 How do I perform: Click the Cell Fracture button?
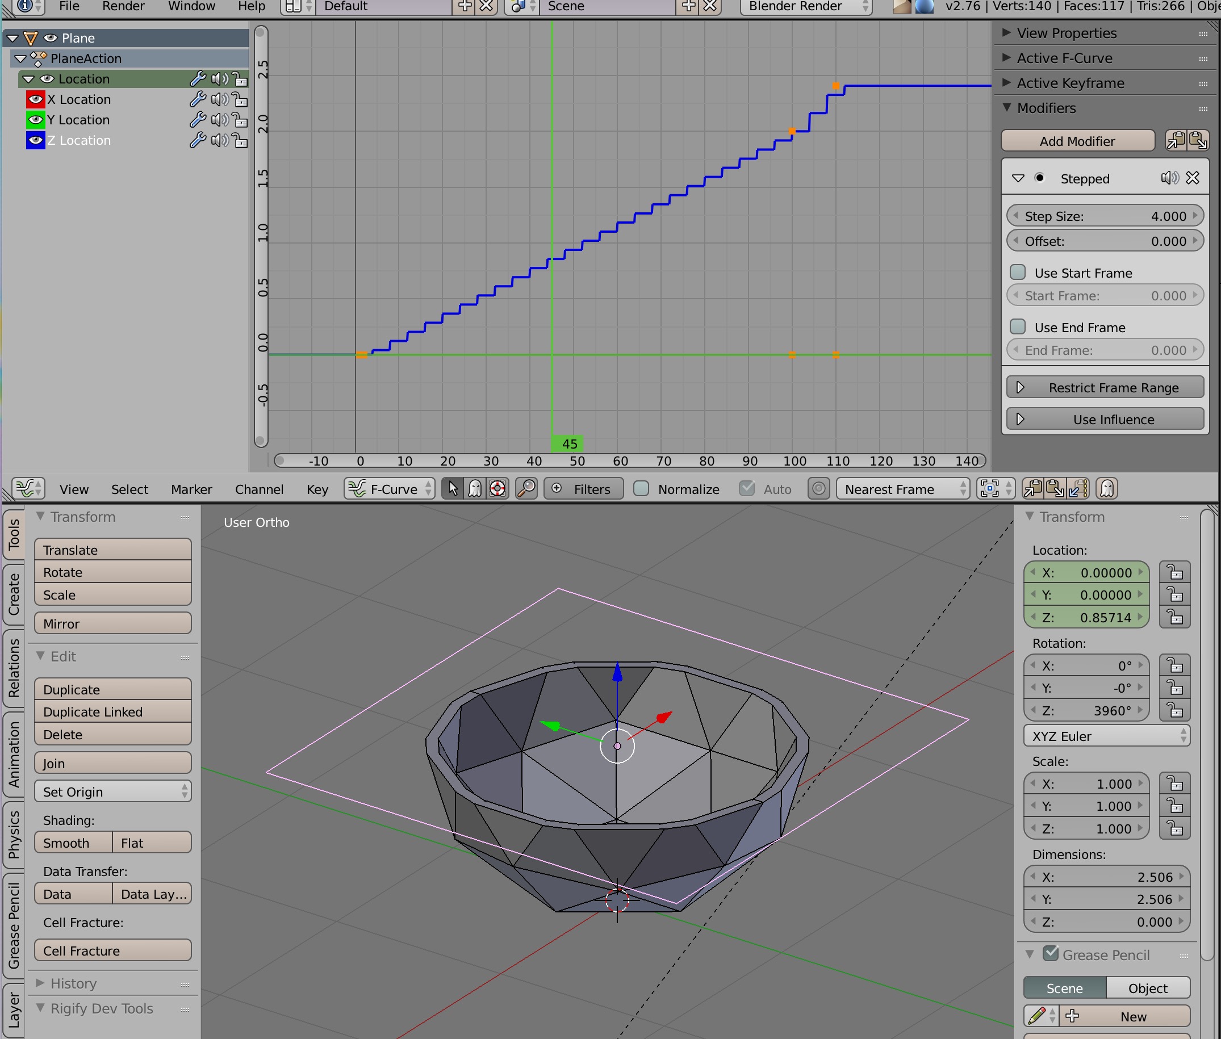112,950
